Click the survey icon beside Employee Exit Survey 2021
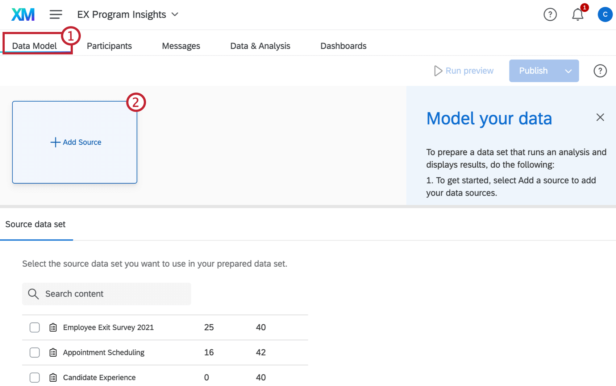This screenshot has width=616, height=386. [53, 328]
